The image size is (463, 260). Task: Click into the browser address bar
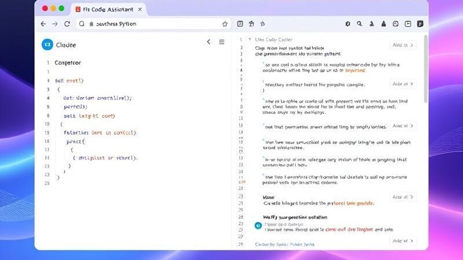(x=153, y=24)
